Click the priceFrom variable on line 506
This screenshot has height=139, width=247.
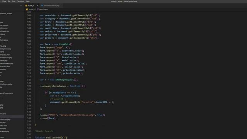(x=51, y=35)
